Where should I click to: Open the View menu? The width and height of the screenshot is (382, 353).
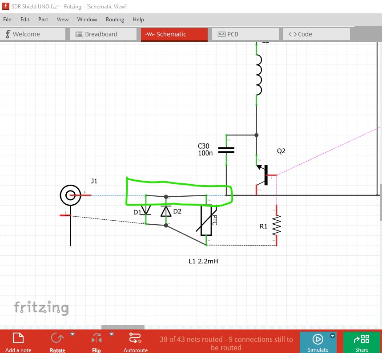[x=63, y=20]
